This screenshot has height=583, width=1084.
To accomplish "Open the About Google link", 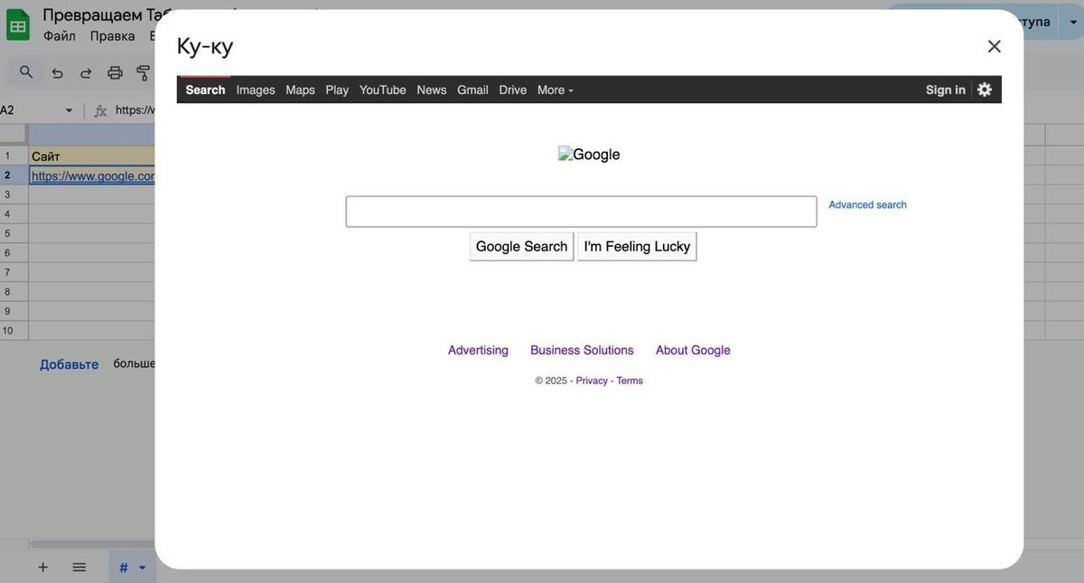I will [x=693, y=350].
